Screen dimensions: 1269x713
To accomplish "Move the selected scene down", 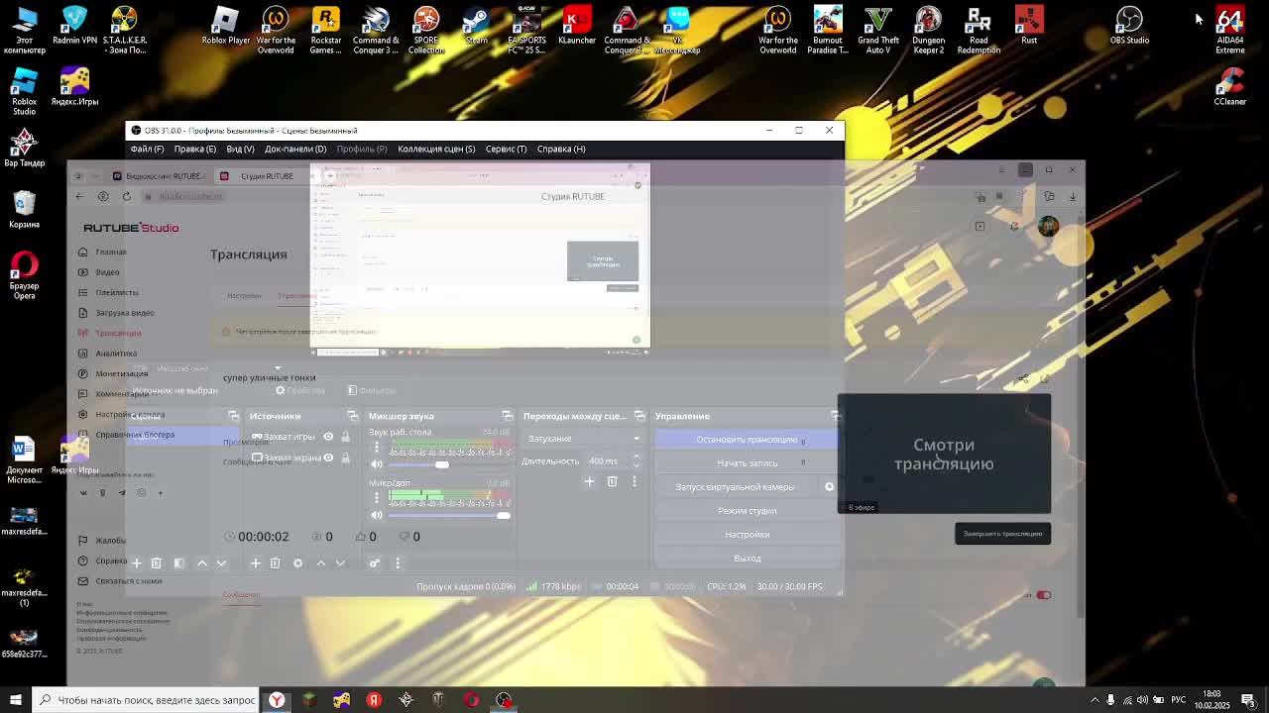I will [221, 562].
